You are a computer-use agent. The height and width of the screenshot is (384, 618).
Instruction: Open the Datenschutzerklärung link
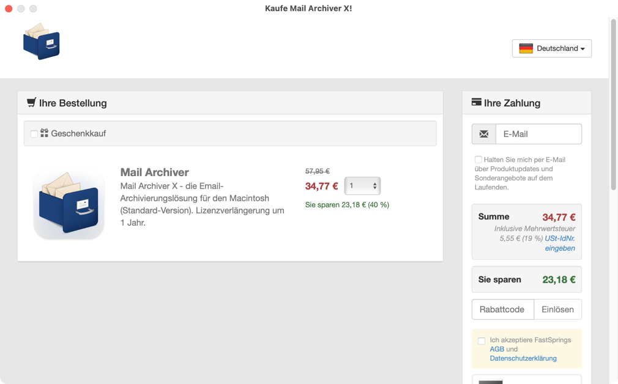(523, 358)
